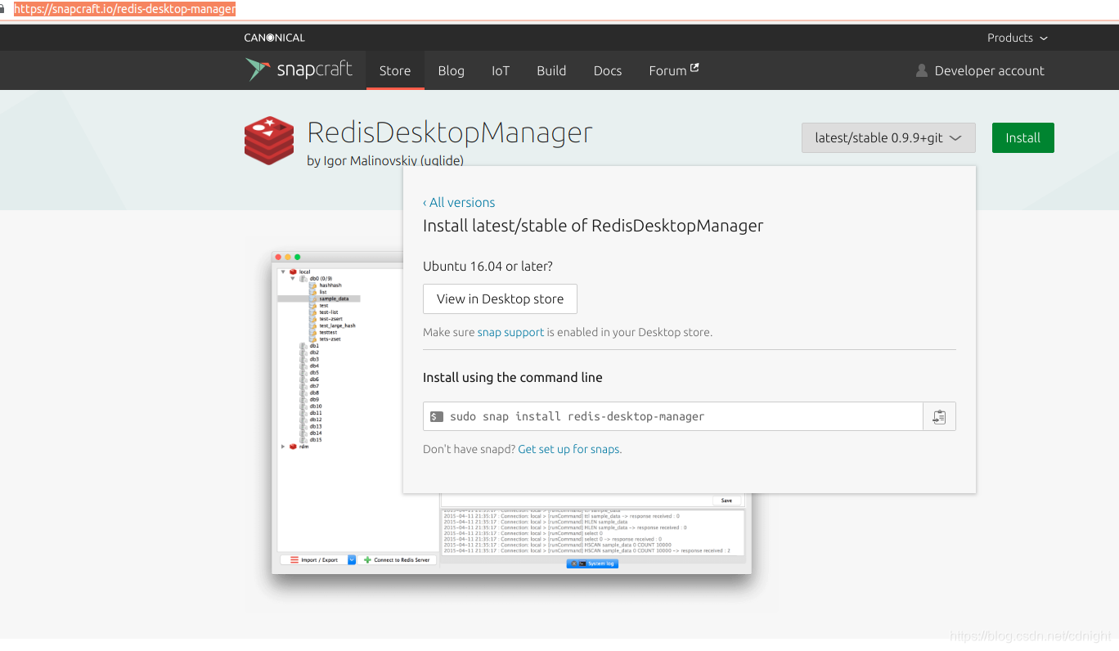
Task: Click the Canonical logo text
Action: point(274,38)
